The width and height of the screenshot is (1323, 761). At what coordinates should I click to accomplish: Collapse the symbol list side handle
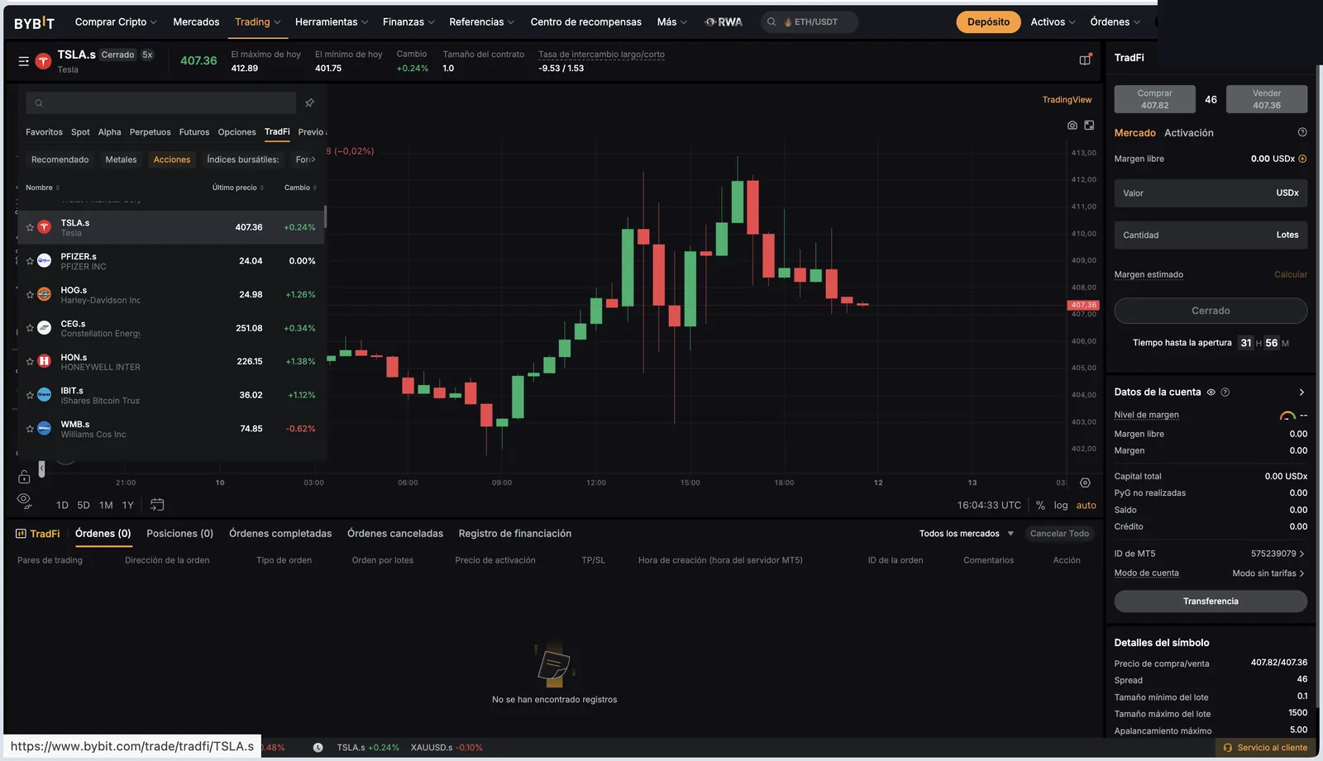[x=41, y=468]
